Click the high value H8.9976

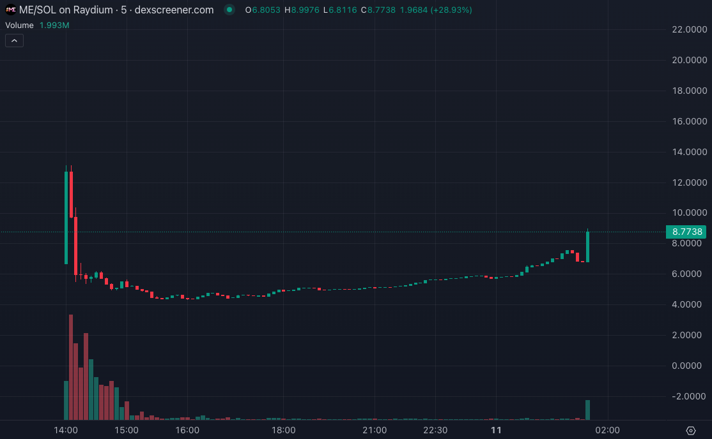[302, 10]
